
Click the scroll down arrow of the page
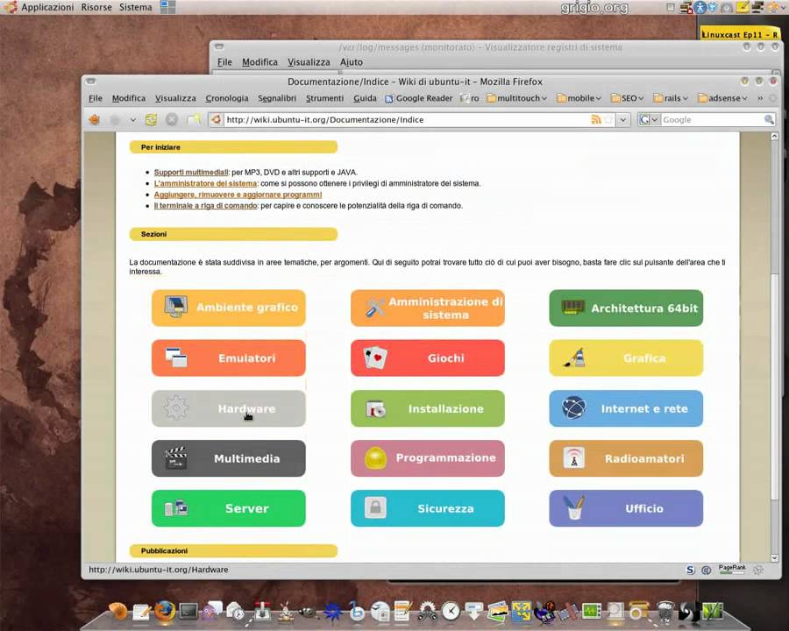774,557
